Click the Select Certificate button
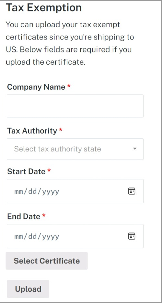The width and height of the screenshot is (162, 303). (47, 261)
